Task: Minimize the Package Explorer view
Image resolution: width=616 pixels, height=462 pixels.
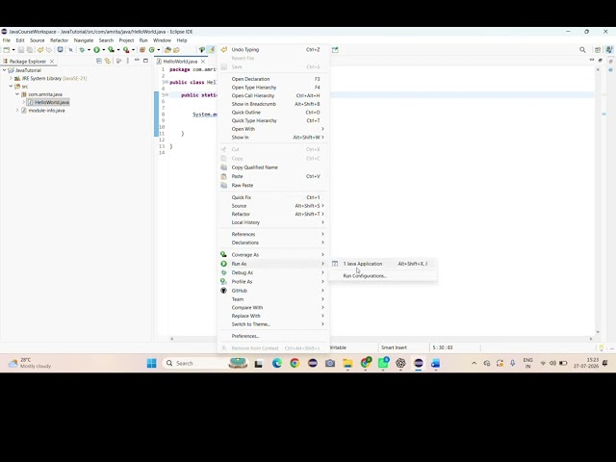Action: click(137, 61)
